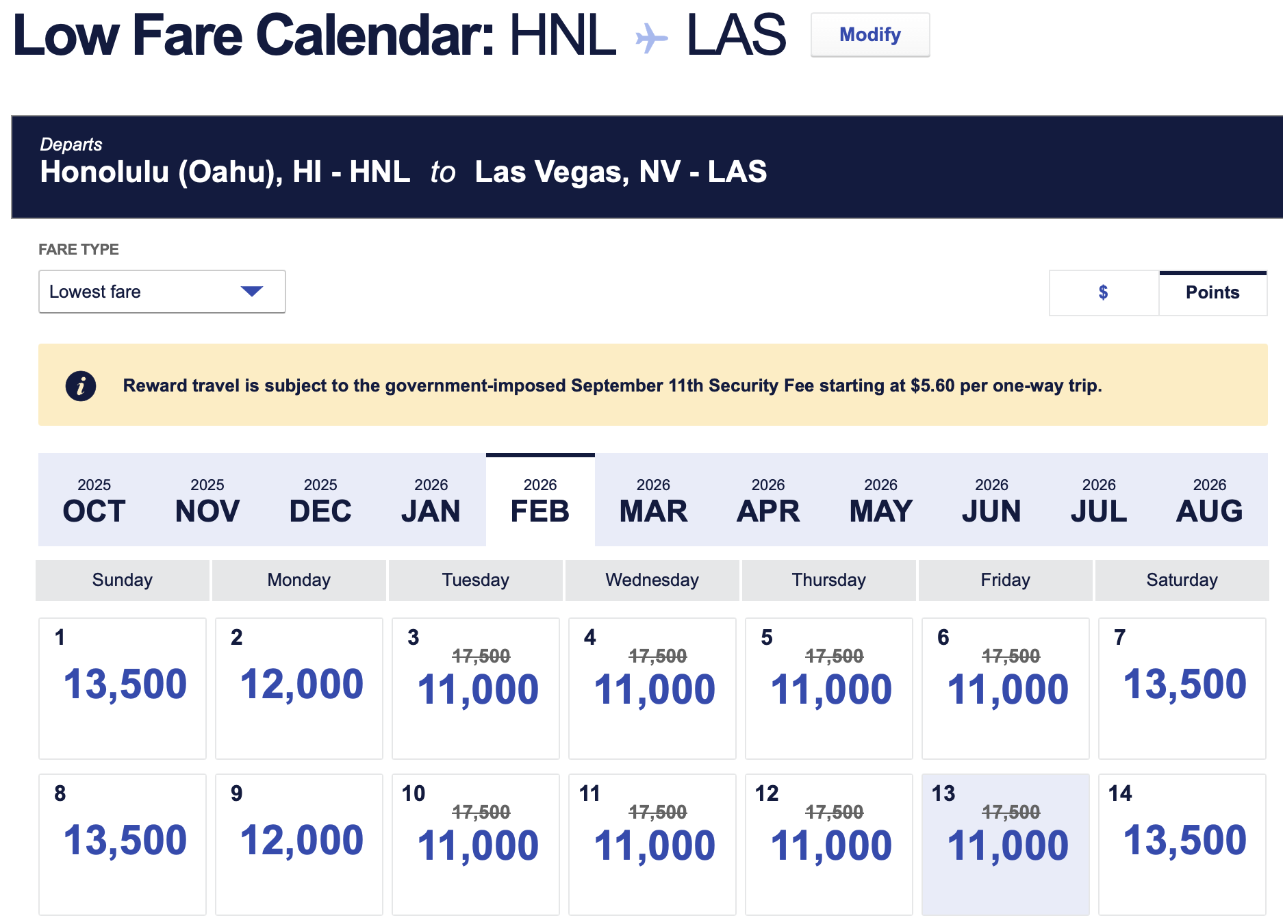Choose February 8 fare of 13,500 points
Viewport: 1283px width, 920px height.
(123, 845)
